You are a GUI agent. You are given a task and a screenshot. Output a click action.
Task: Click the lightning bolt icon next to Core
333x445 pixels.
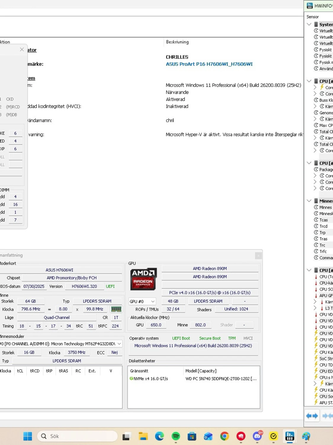(322, 87)
